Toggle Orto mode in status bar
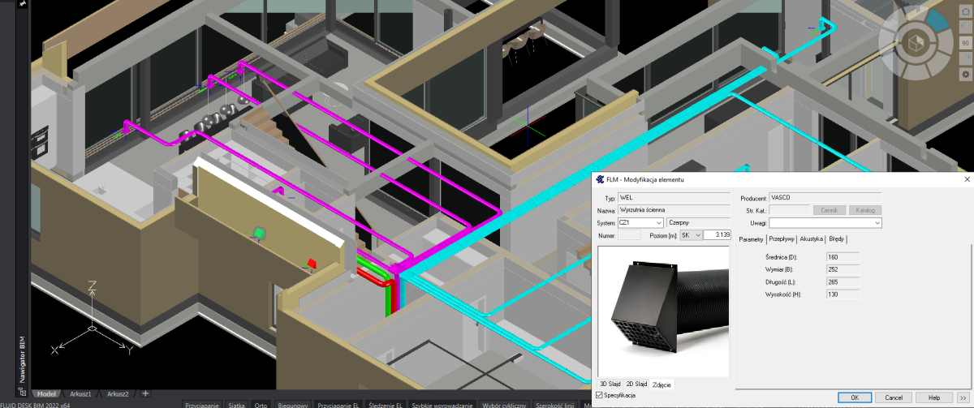This screenshot has width=974, height=408. click(261, 403)
